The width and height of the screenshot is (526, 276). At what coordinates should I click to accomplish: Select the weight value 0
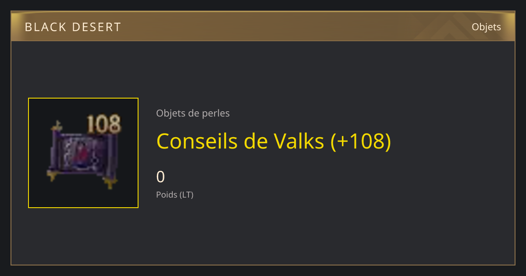pos(160,177)
